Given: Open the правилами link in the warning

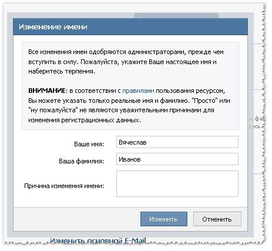Looking at the screenshot, I should 138,91.
